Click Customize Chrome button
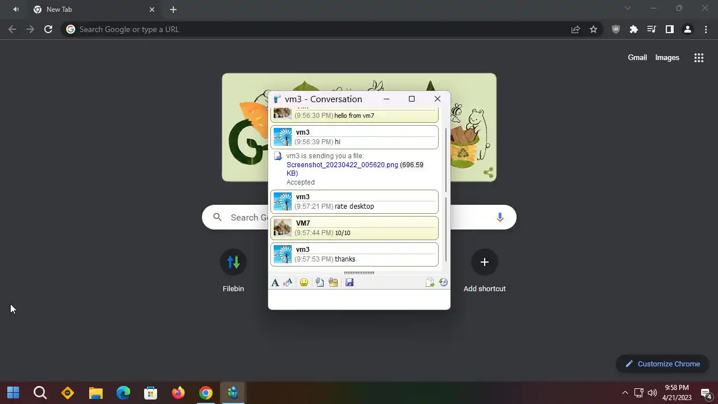718x404 pixels. coord(662,364)
